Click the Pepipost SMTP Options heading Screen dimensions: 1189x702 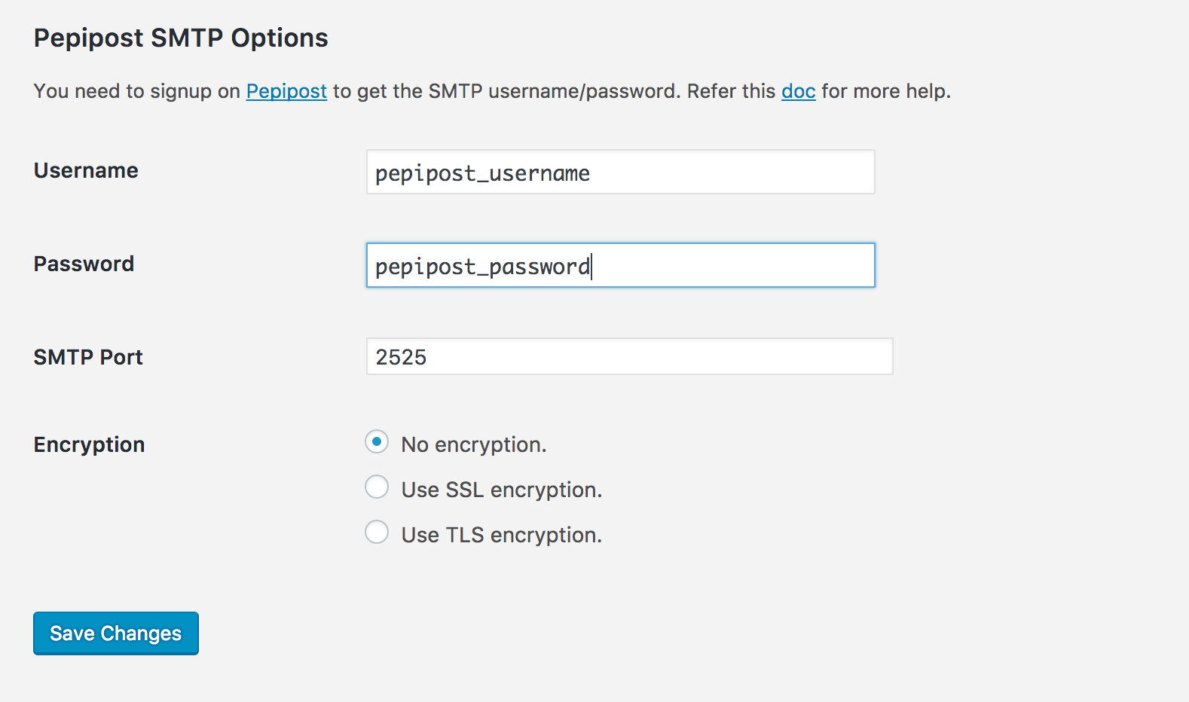pyautogui.click(x=181, y=38)
